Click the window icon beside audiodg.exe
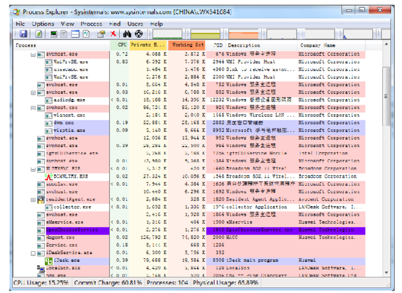This screenshot has height=293, width=402. [49, 100]
